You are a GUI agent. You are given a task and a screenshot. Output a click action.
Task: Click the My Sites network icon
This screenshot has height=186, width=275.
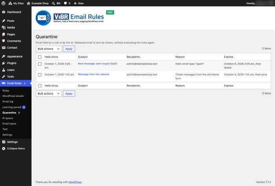[x=10, y=3]
